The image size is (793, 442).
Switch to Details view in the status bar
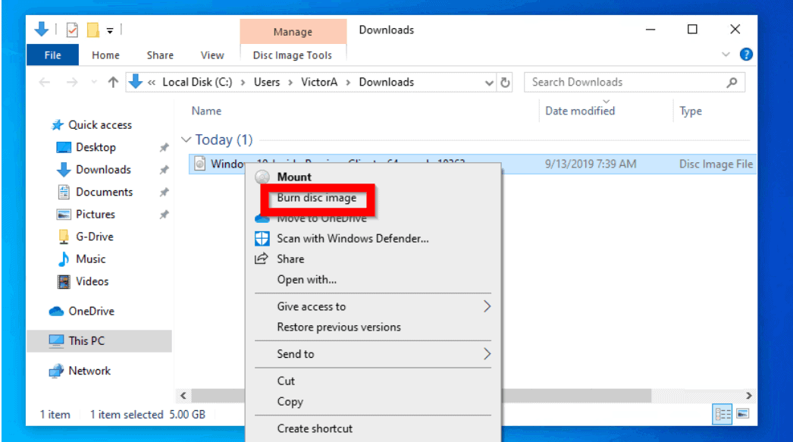[722, 415]
